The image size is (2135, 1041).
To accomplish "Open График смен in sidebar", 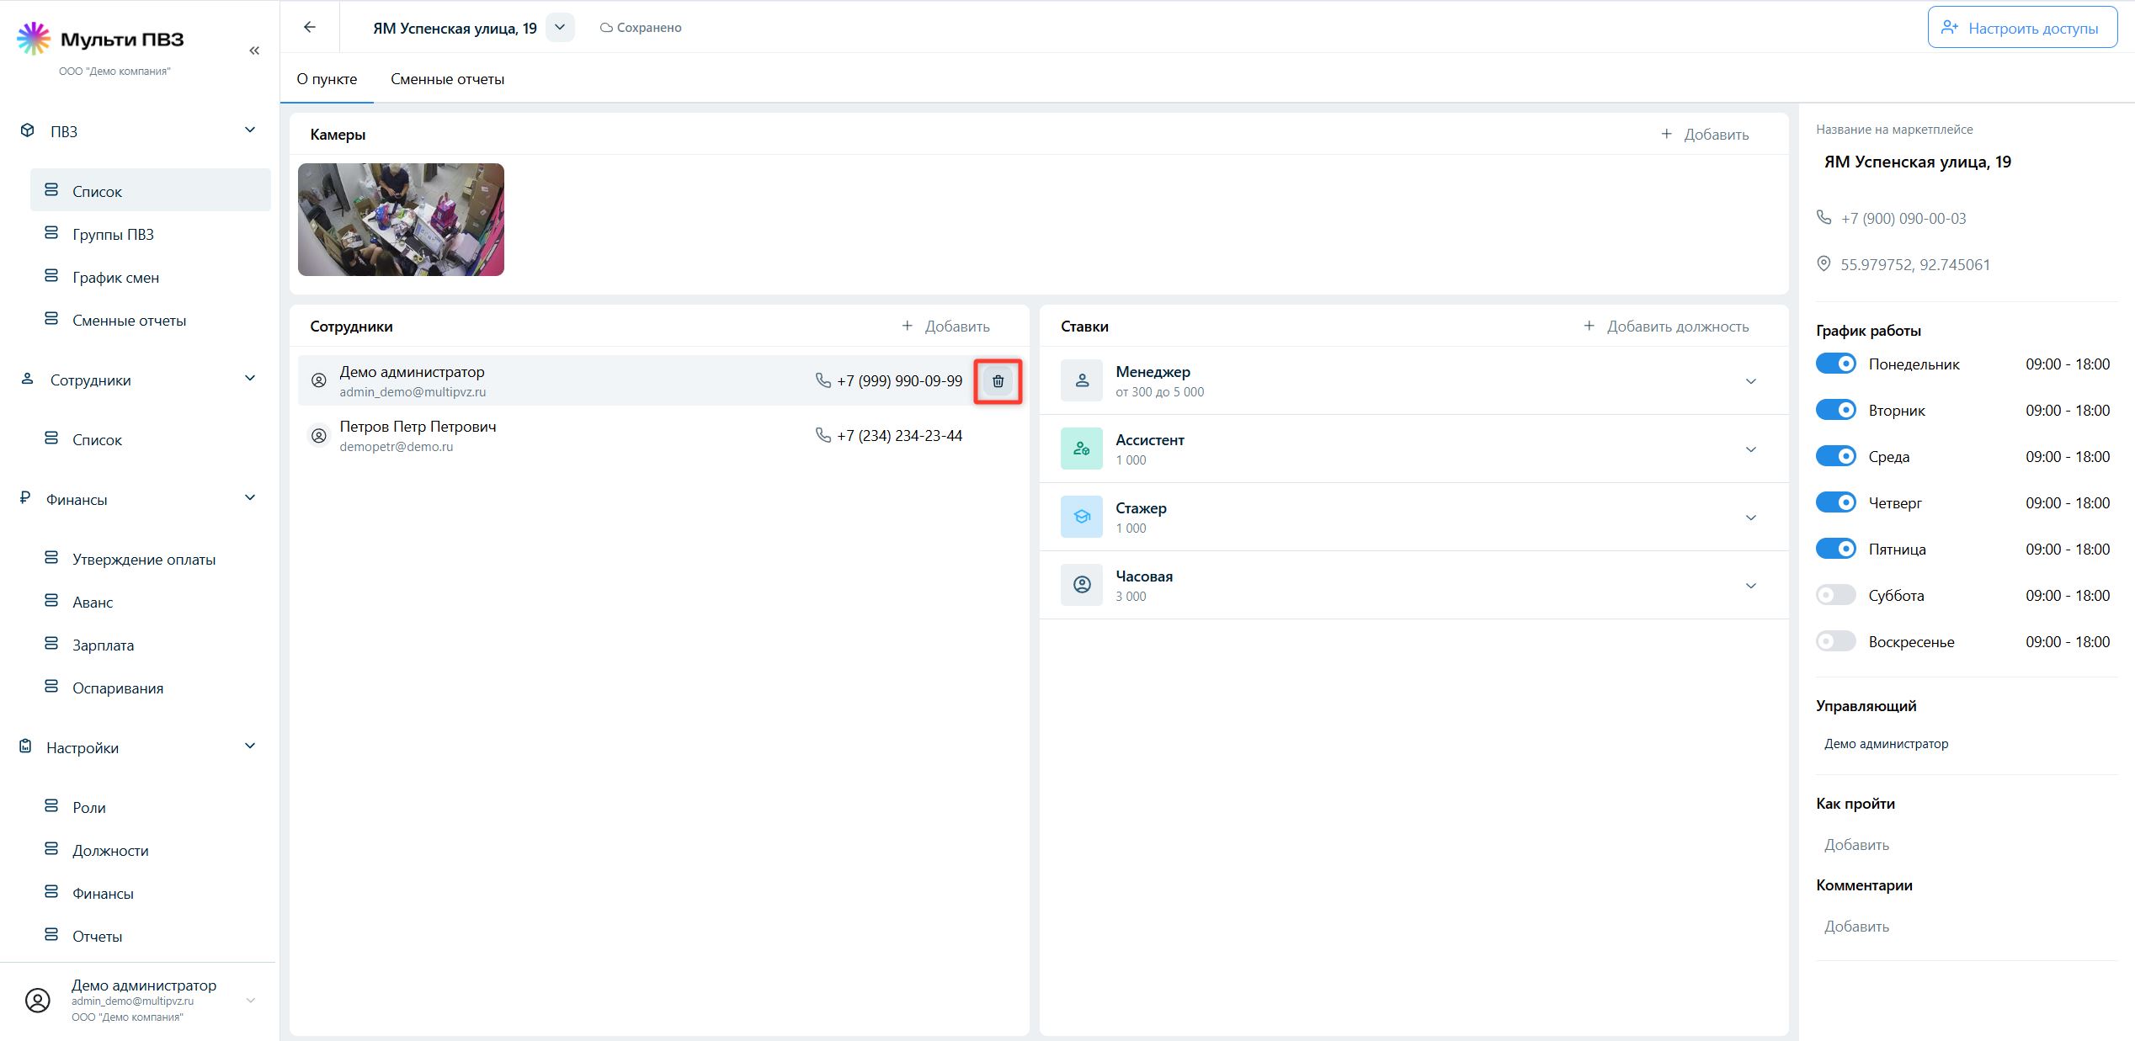I will (151, 277).
